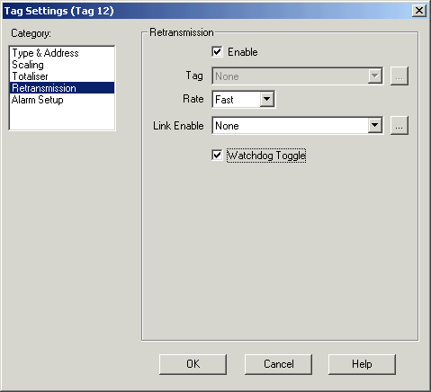Click the Cancel button
Image resolution: width=431 pixels, height=392 pixels.
(x=278, y=364)
